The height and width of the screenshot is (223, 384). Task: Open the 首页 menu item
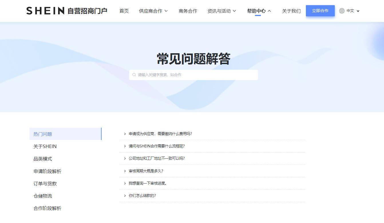(124, 11)
